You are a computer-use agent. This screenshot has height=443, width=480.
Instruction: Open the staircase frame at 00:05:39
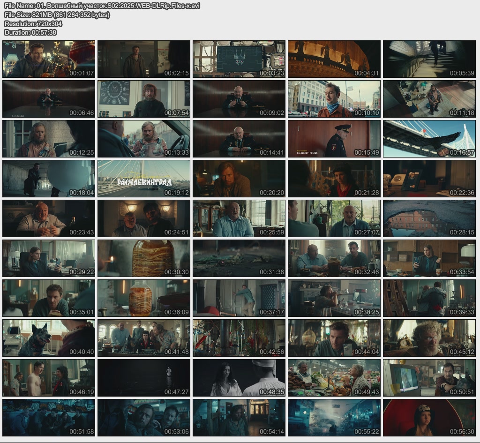429,59
